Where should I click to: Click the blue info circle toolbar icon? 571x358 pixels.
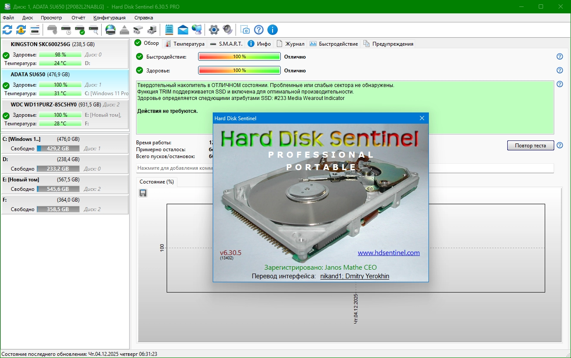click(272, 30)
